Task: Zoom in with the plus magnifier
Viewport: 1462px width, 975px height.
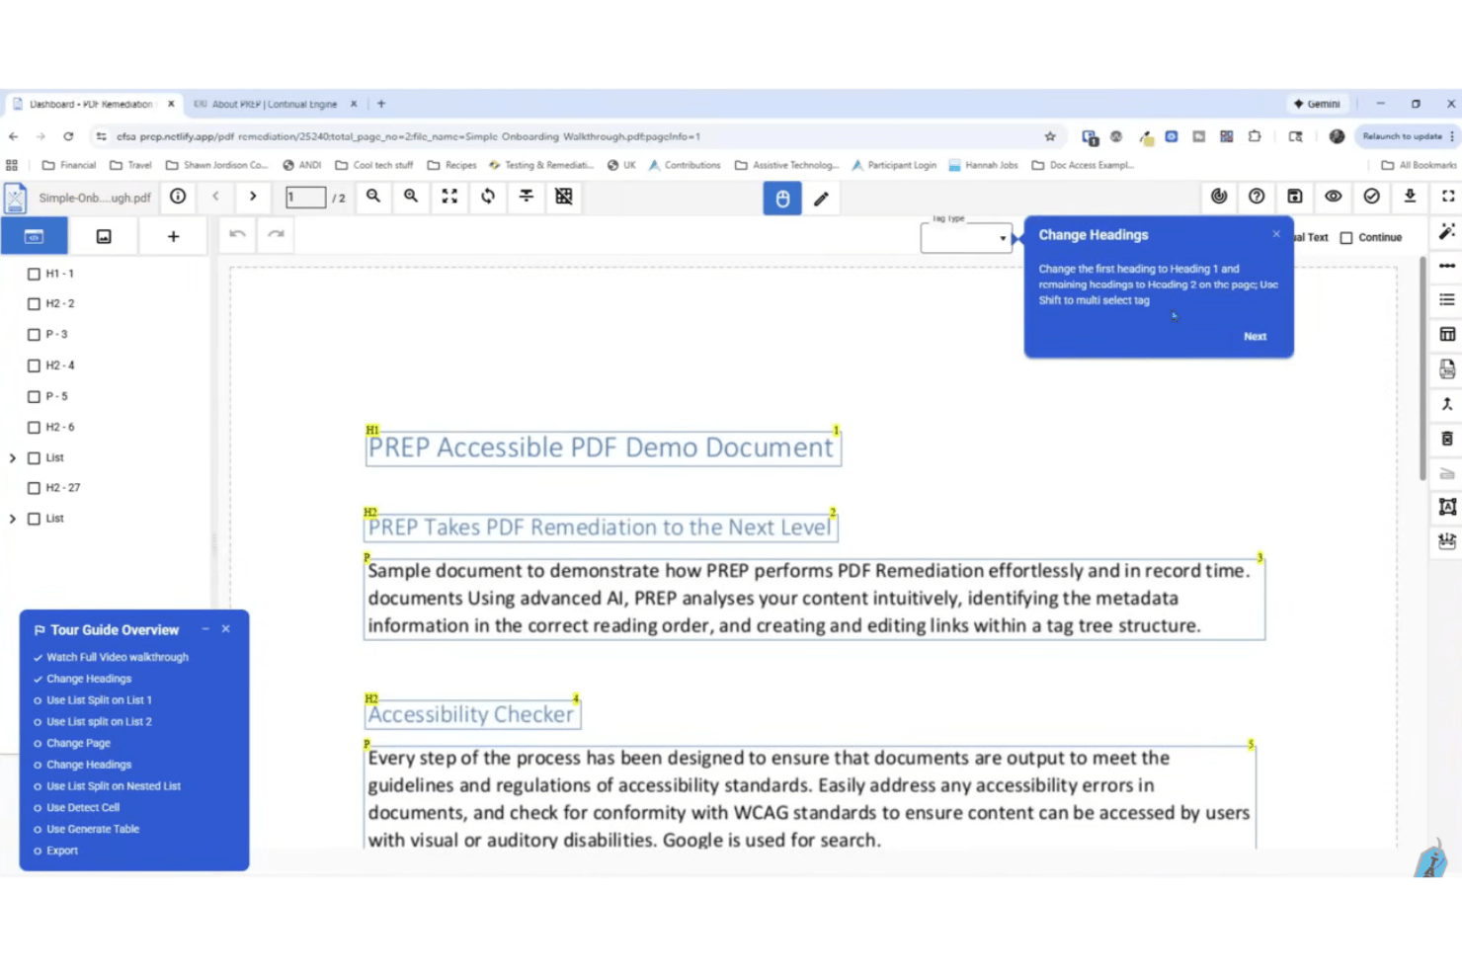Action: 411,197
